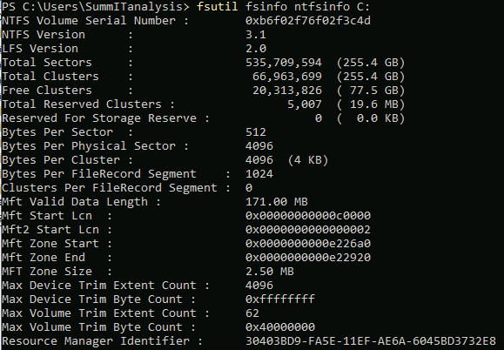Click the Mft Start Lcn hex value
The image size is (504, 350).
click(x=308, y=216)
